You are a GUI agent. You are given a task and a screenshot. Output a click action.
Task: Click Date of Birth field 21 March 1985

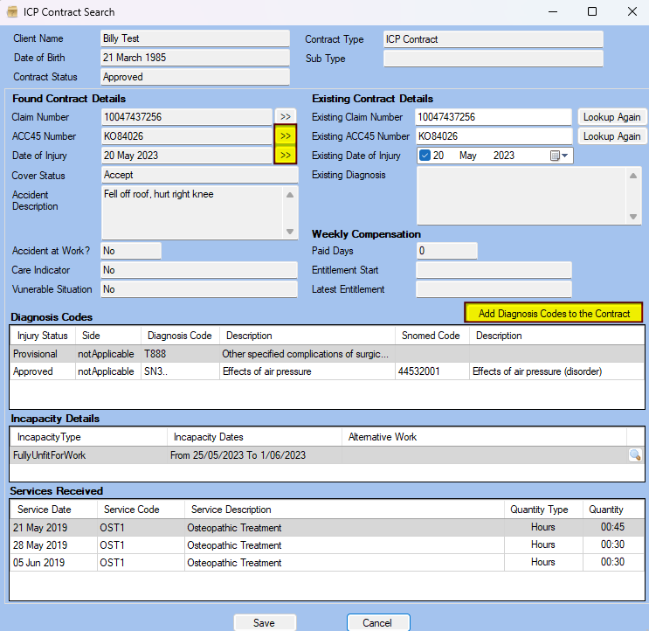pos(195,58)
